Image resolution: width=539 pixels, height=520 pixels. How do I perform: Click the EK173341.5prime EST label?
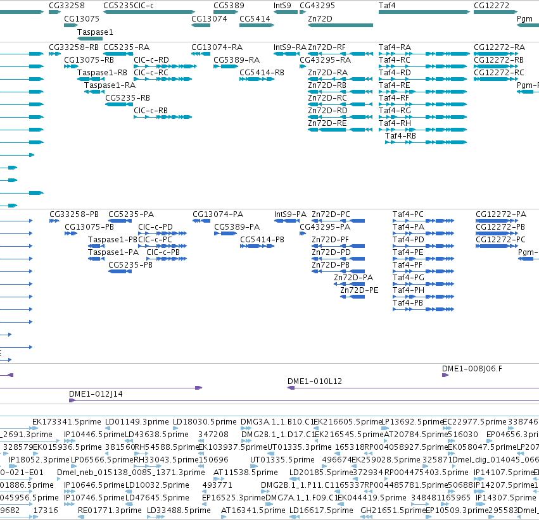(67, 421)
